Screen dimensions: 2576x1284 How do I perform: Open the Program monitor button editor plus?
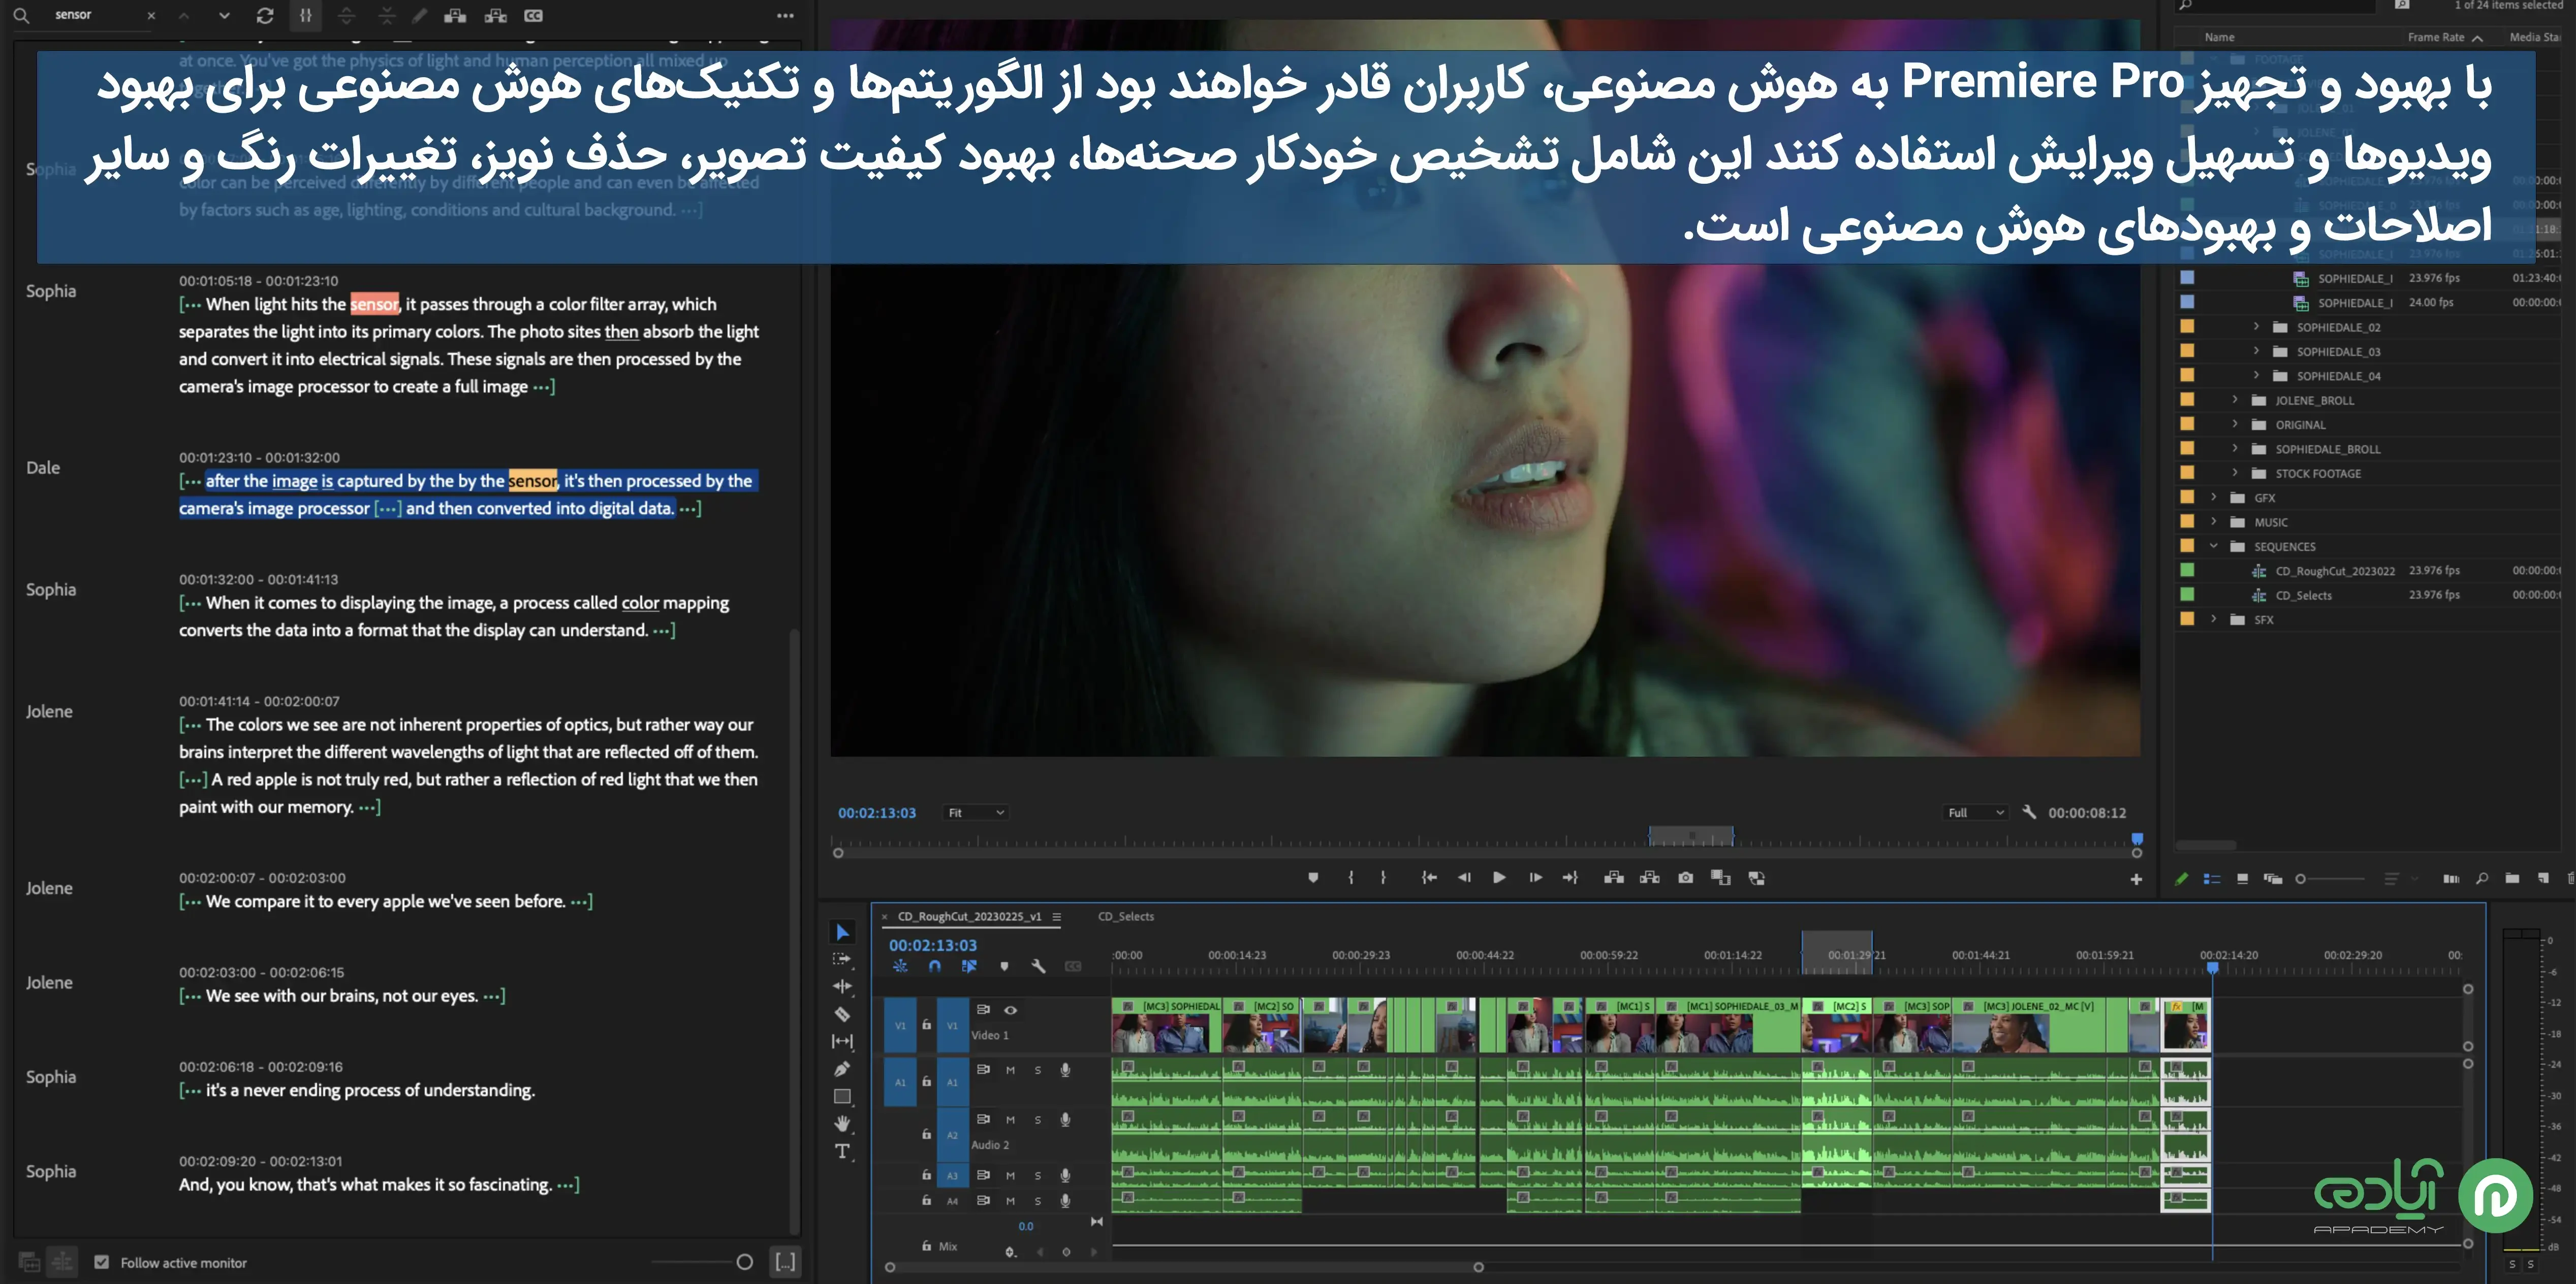[x=2136, y=879]
